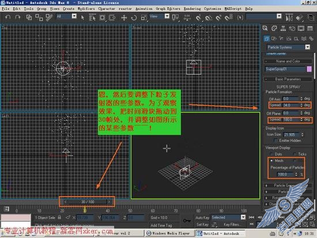Expand the Particle Generation rollout
Image resolution: width=317 pixels, height=238 pixels.
tap(288, 186)
